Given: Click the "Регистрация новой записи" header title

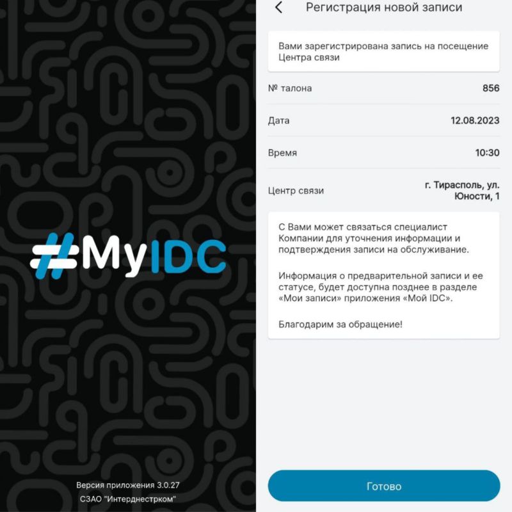Looking at the screenshot, I should click(x=384, y=8).
